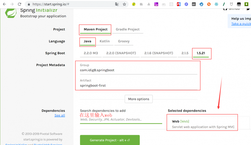The height and width of the screenshot is (145, 251).
Task: Open the blue IE tab extension icon
Action: [x=201, y=4]
